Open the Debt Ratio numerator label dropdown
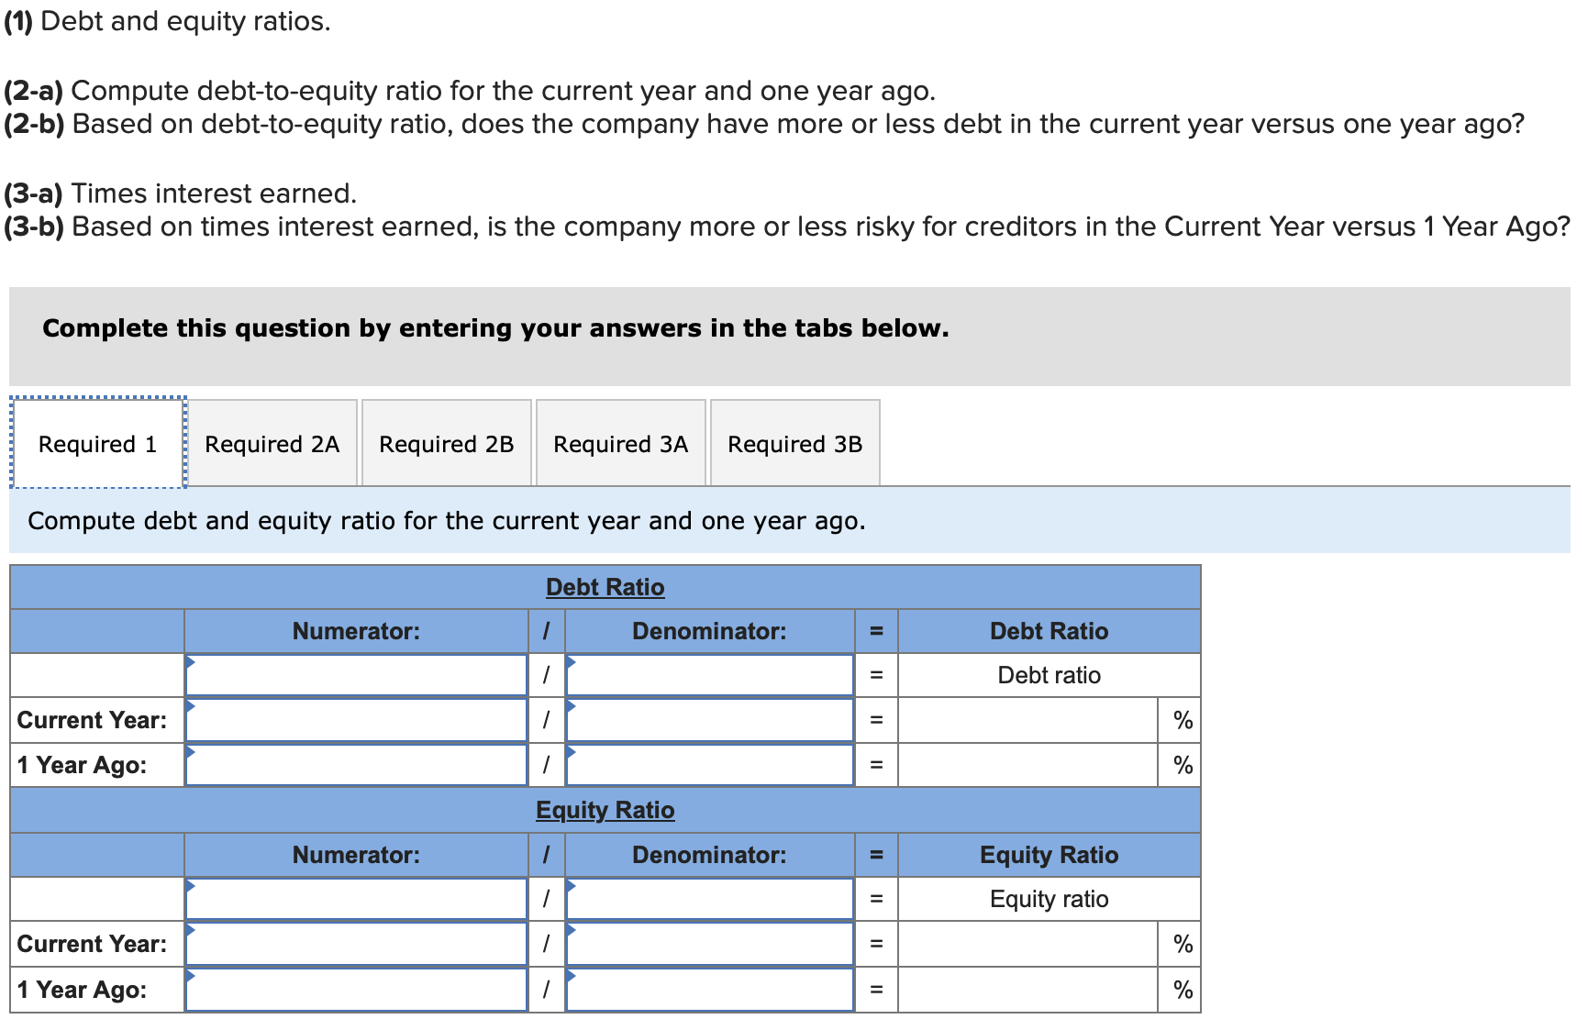This screenshot has height=1019, width=1577. tap(356, 674)
